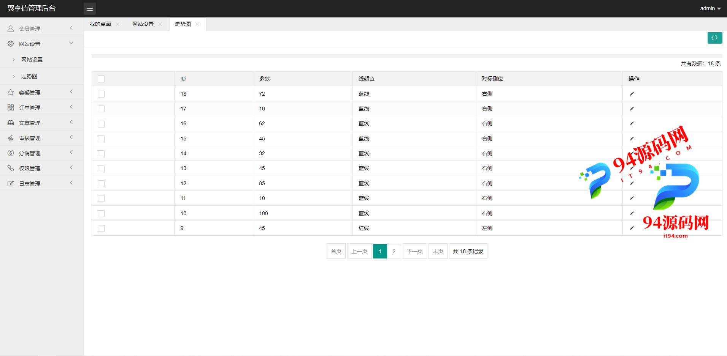
Task: Switch to the 网站设置 tab
Action: (143, 24)
